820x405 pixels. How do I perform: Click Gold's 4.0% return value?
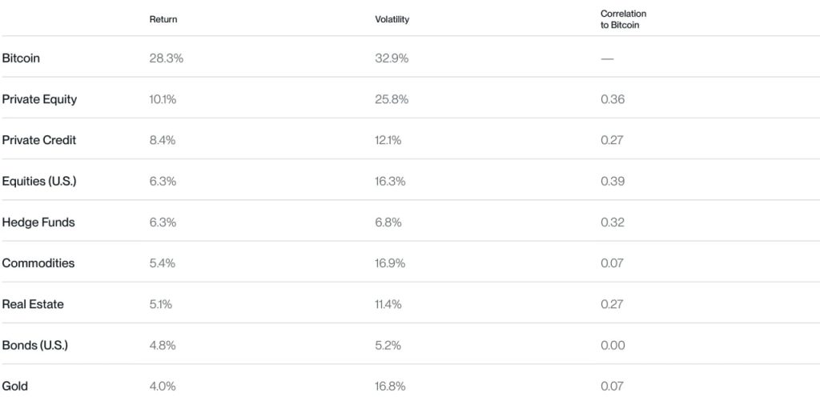[x=163, y=386]
